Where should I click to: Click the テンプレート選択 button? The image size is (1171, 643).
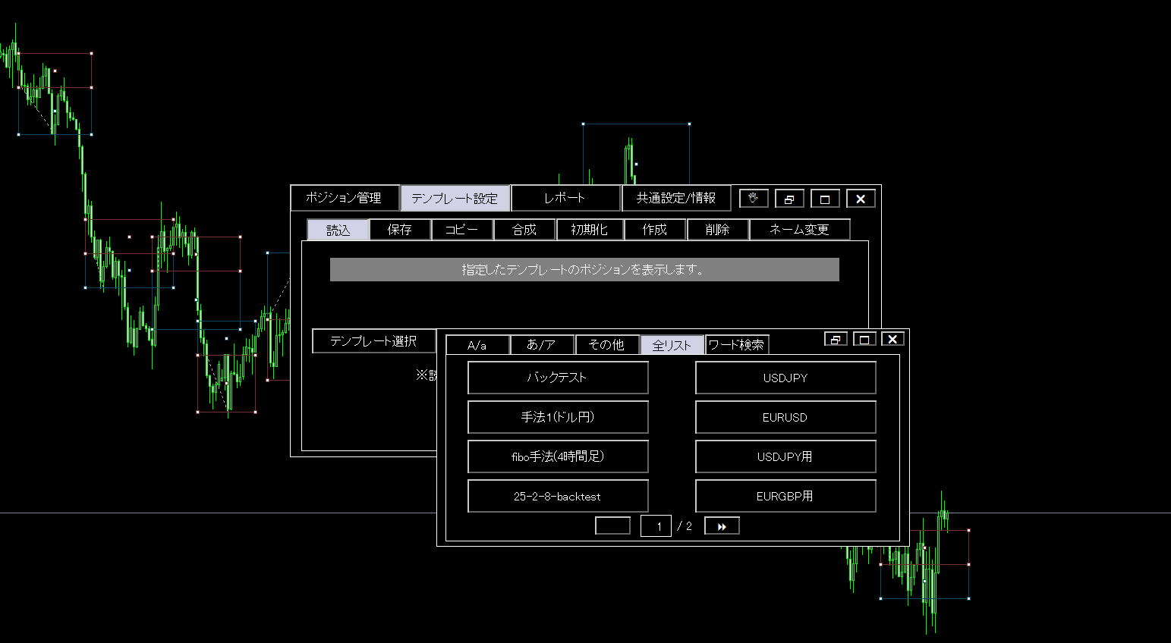coord(373,341)
